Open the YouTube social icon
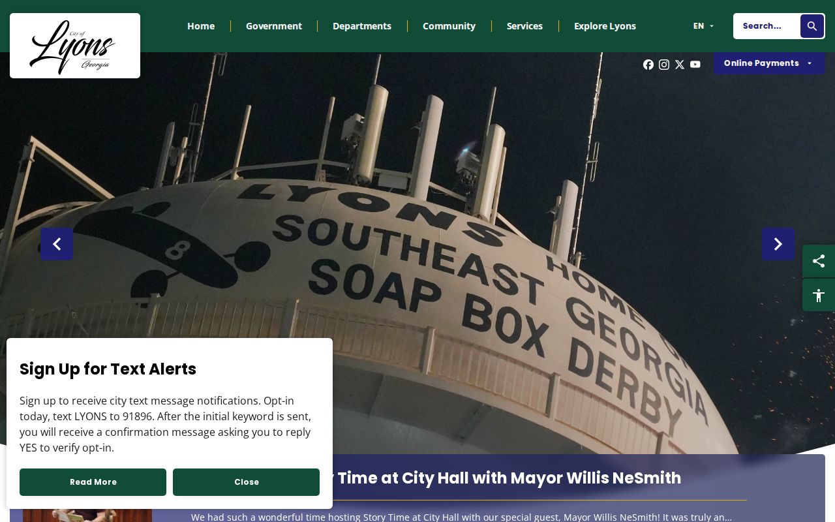The height and width of the screenshot is (522, 835). point(695,64)
